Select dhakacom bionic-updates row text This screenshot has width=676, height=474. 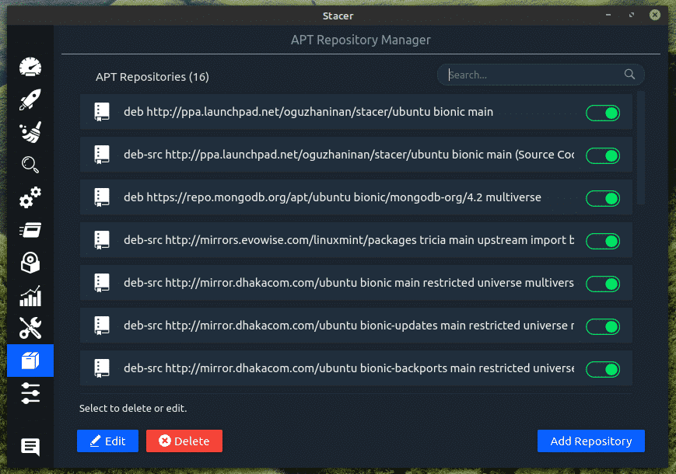(x=349, y=326)
